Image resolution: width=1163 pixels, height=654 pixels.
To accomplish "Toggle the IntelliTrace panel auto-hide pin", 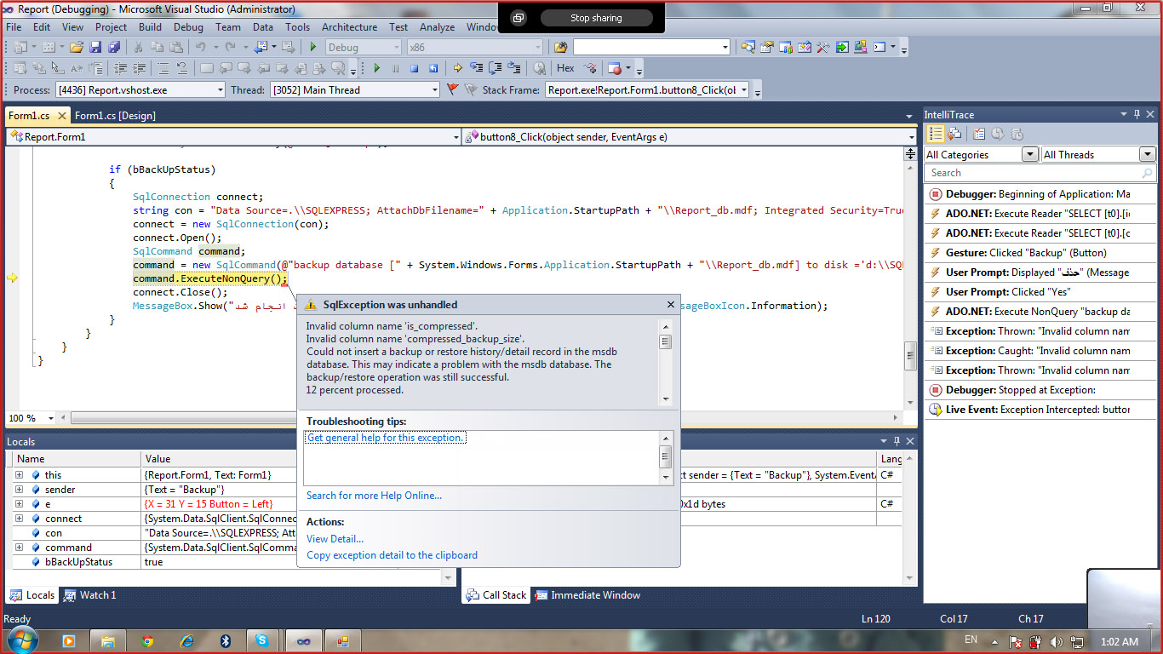I will 1137,114.
